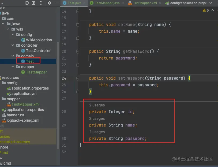This screenshot has width=218, height=167.
Task: Collapse the wiki package
Action: coord(8,29)
